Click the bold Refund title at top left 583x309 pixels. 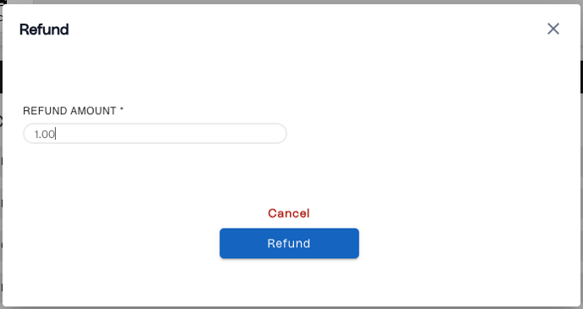click(x=44, y=30)
